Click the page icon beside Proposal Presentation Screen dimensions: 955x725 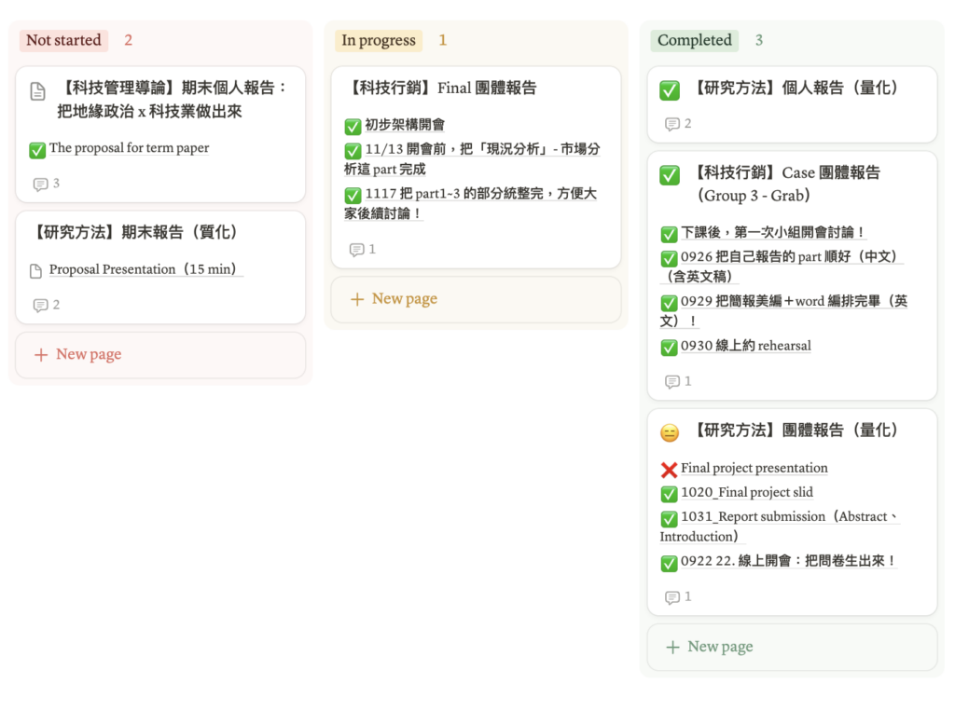coord(36,271)
